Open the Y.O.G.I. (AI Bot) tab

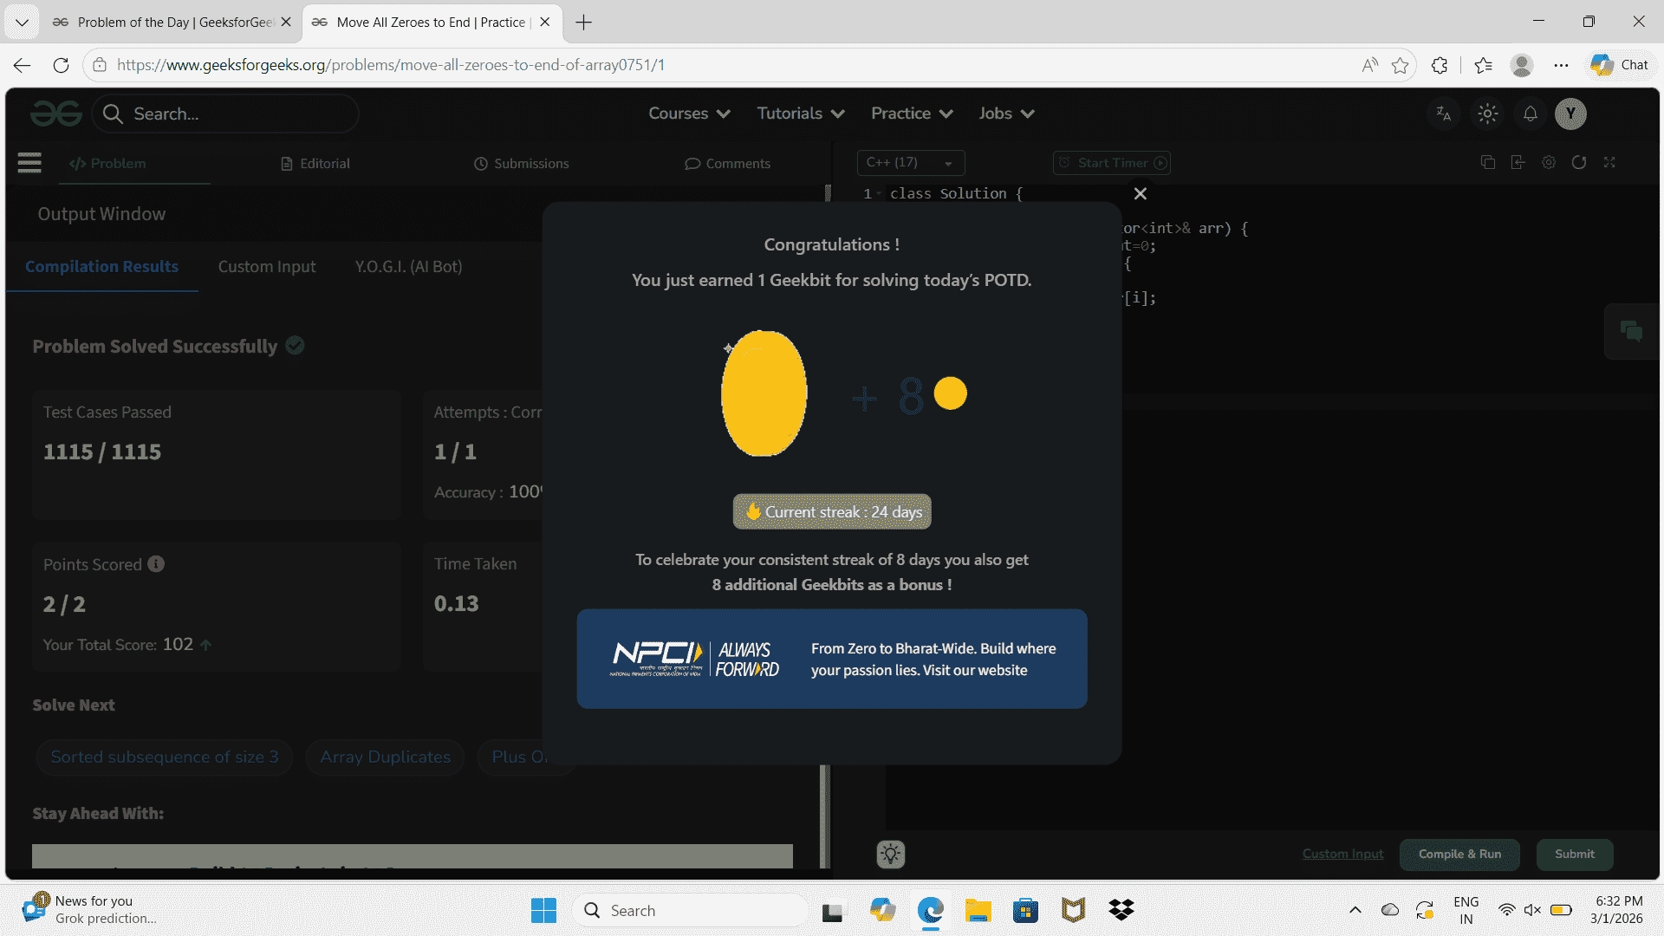[408, 267]
